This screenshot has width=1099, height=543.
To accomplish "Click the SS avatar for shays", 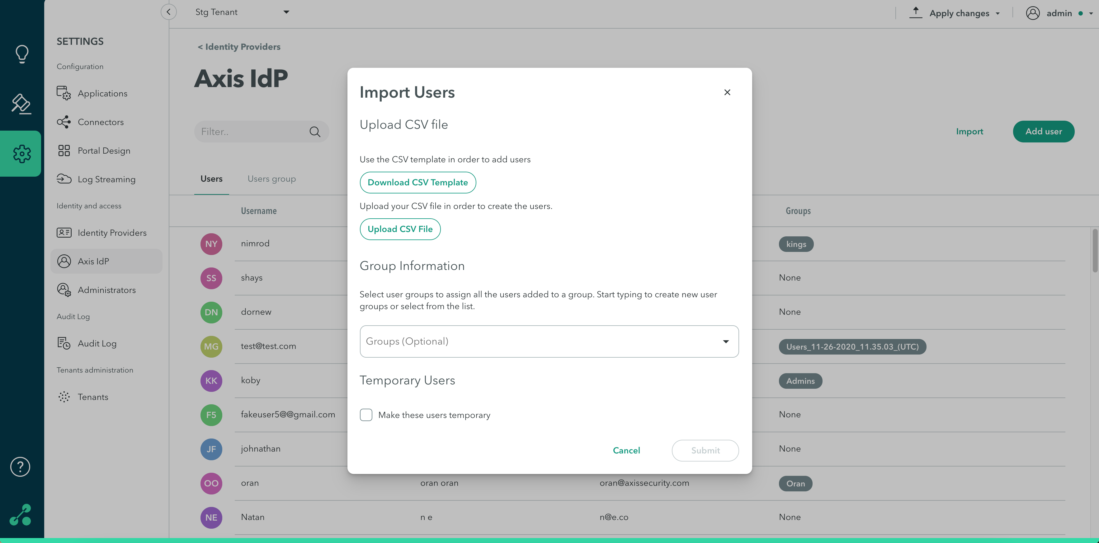I will [x=211, y=278].
